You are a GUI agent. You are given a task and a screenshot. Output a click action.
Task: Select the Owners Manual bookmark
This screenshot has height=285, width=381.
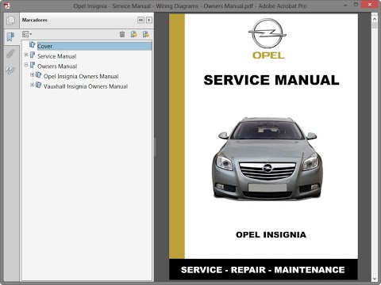pos(57,66)
